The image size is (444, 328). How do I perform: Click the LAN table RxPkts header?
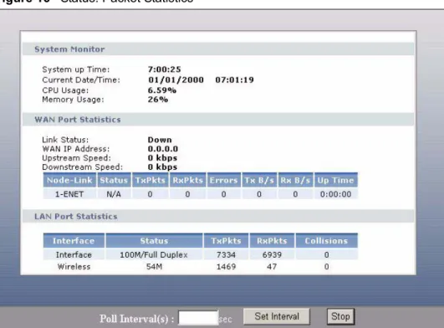point(272,241)
